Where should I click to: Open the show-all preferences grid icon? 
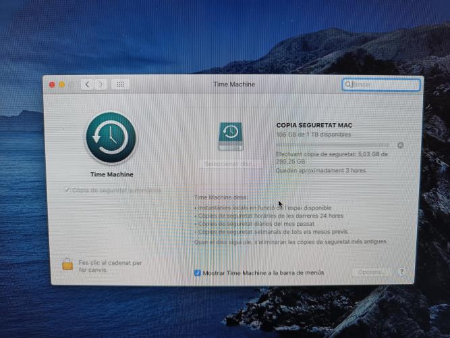pyautogui.click(x=121, y=84)
